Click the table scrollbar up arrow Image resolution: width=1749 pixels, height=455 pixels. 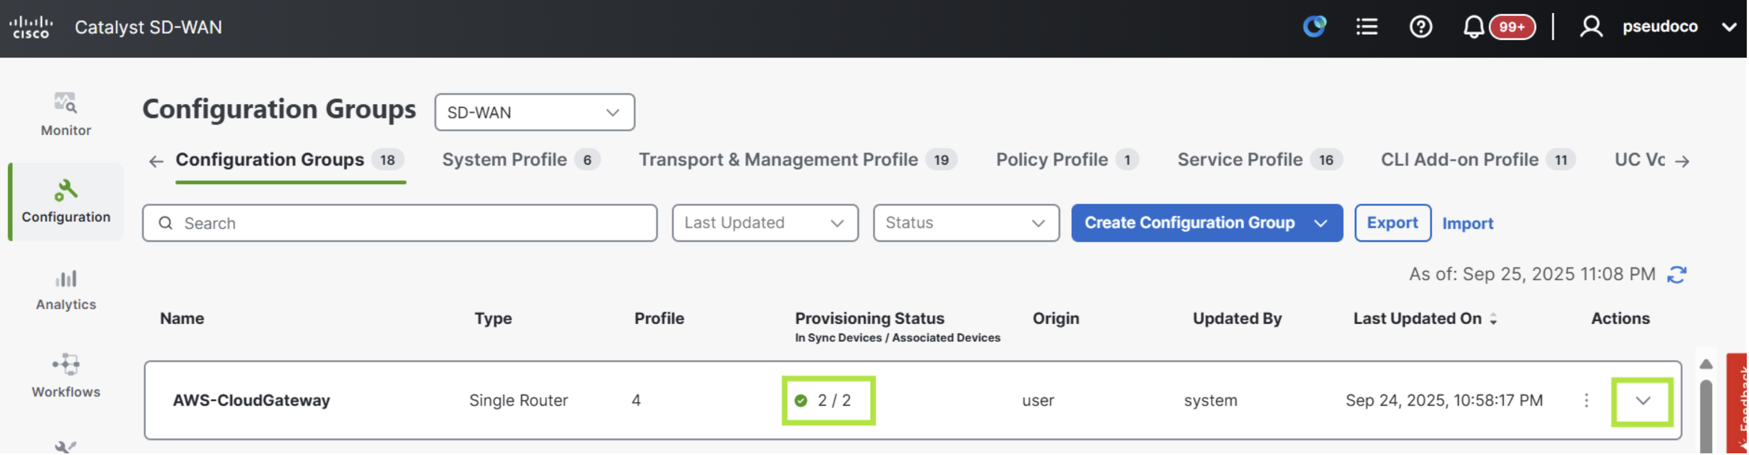pos(1705,365)
